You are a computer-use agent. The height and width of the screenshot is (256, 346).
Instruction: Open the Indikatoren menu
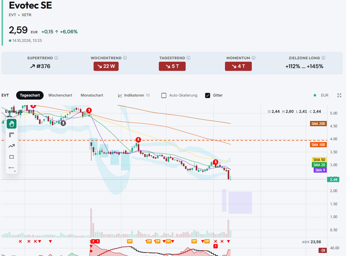coord(134,95)
